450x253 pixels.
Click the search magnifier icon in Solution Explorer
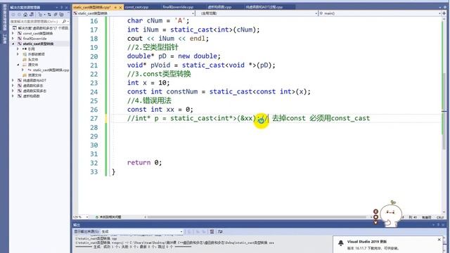(64, 22)
